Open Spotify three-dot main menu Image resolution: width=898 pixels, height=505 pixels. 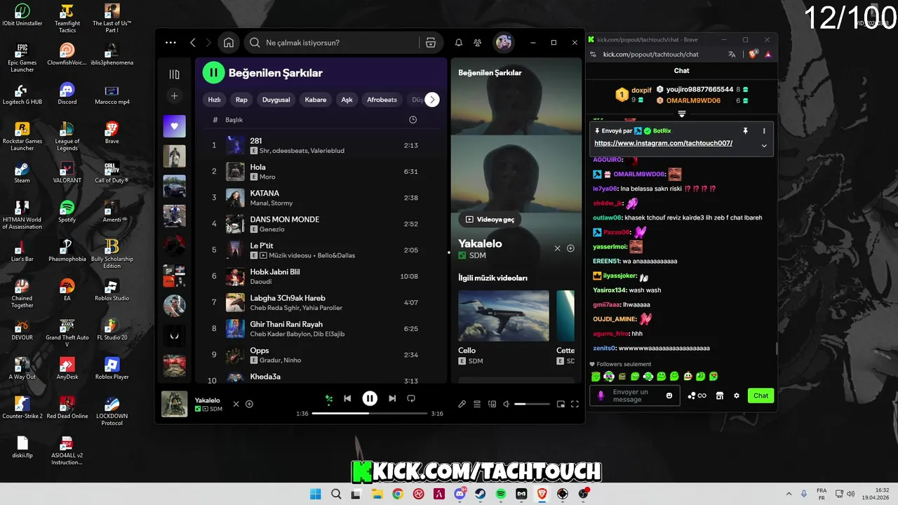tap(170, 43)
